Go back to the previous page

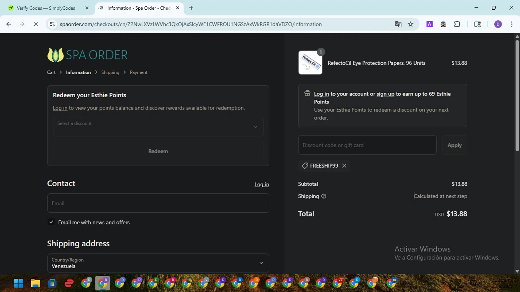click(9, 24)
